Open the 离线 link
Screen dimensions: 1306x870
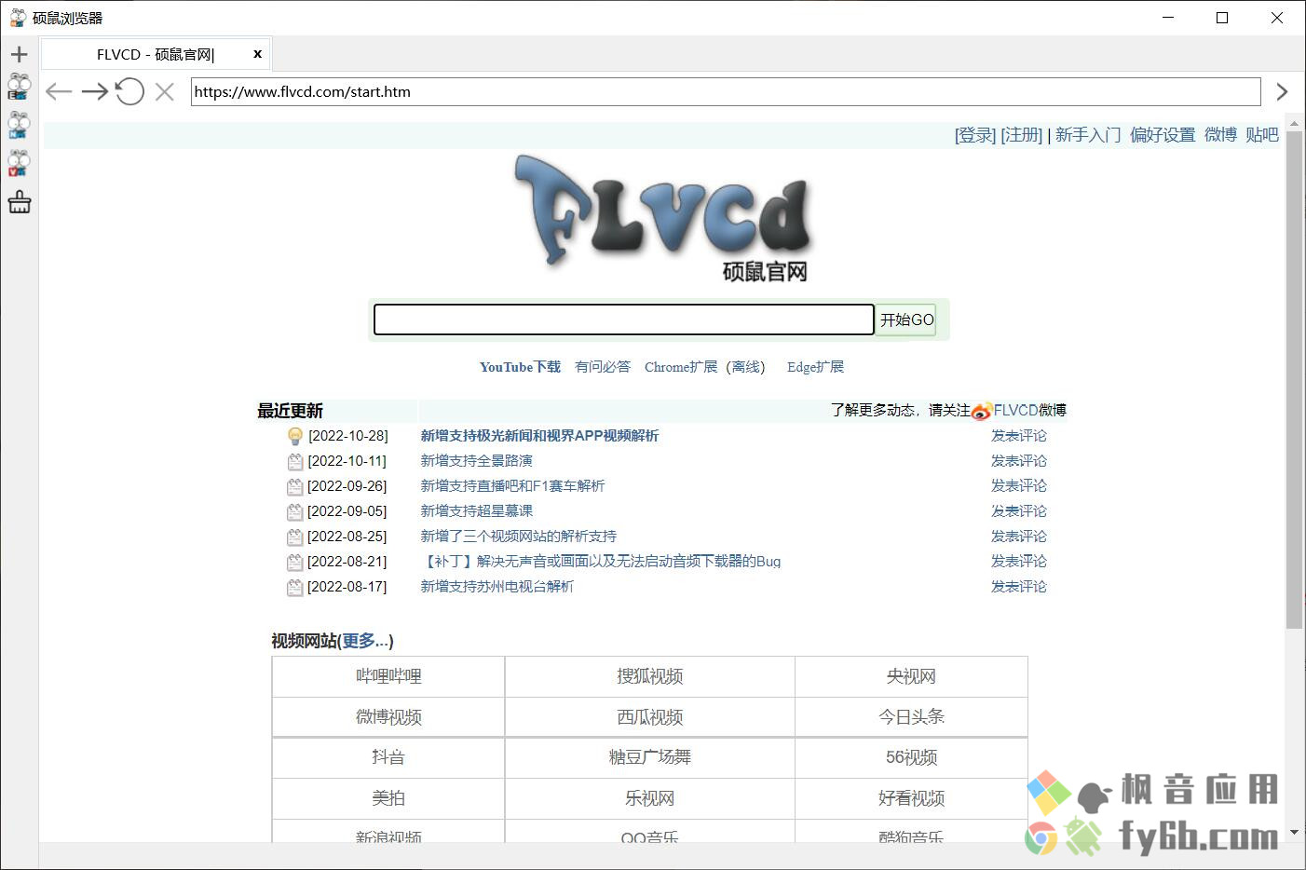[x=746, y=367]
